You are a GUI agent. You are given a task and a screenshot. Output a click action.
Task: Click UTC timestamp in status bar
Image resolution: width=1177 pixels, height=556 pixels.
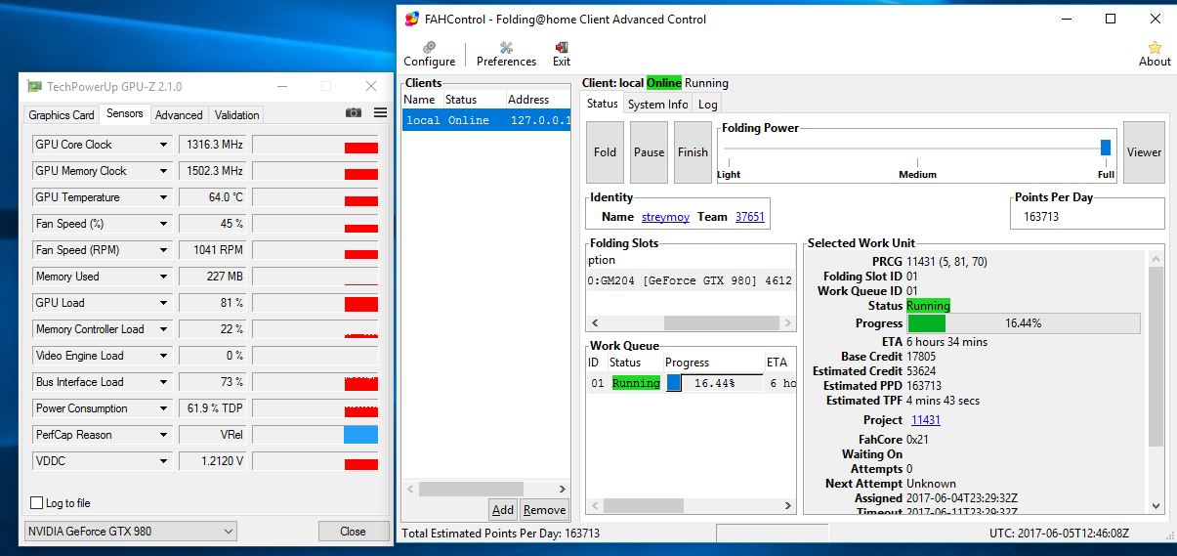(1059, 534)
